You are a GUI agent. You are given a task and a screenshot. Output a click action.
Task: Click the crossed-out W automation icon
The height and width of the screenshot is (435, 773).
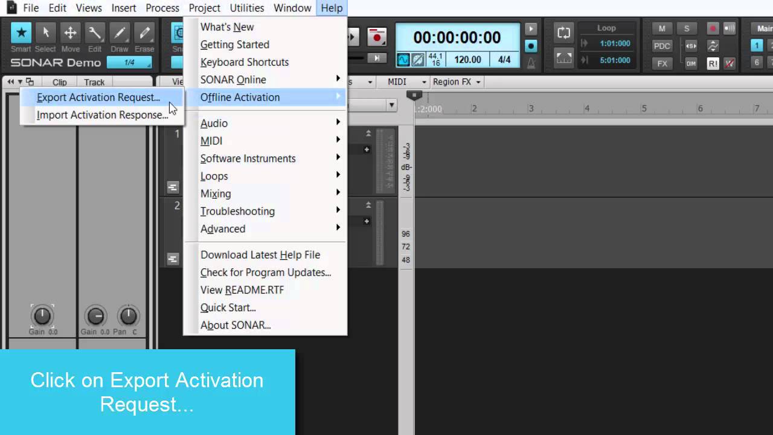click(x=730, y=63)
